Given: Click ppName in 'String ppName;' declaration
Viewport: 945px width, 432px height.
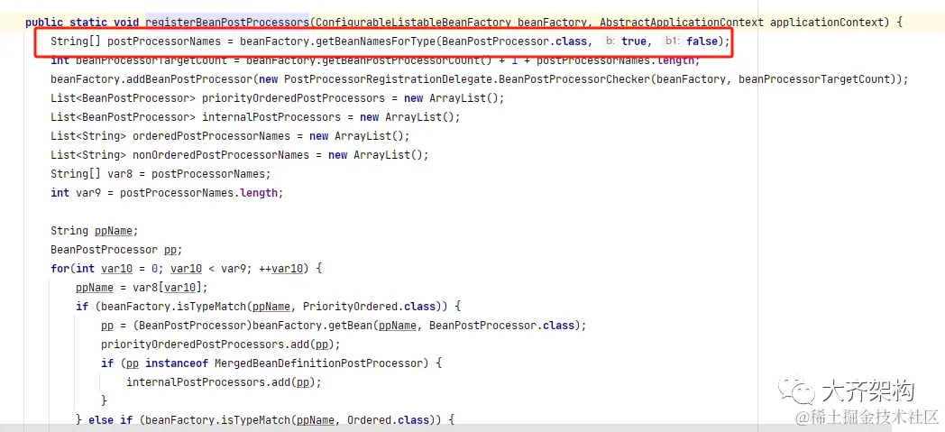Looking at the screenshot, I should [x=114, y=231].
